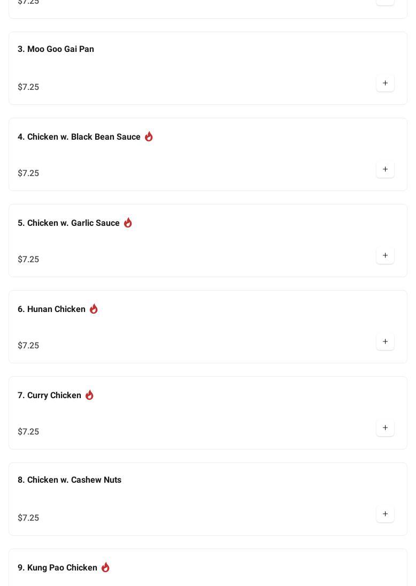416x586 pixels.
Task: Click spicy flame next to Kung Pao Chicken
Action: coord(105,567)
